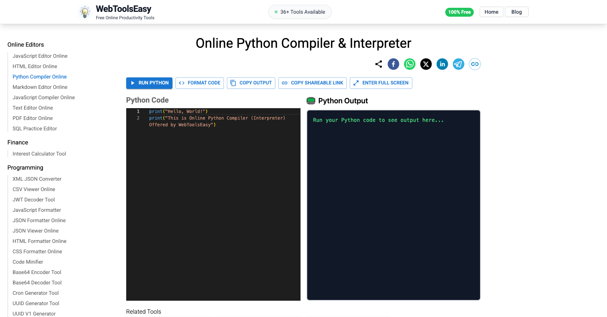Click the WebToolsEasy site title
607x317 pixels.
click(x=124, y=9)
